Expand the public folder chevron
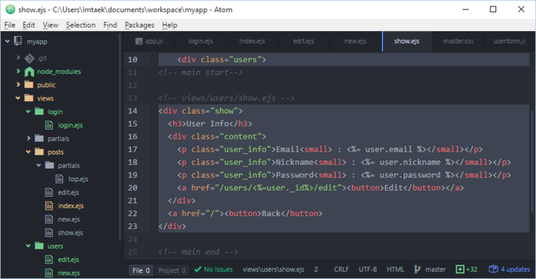This screenshot has width=536, height=279. click(18, 85)
